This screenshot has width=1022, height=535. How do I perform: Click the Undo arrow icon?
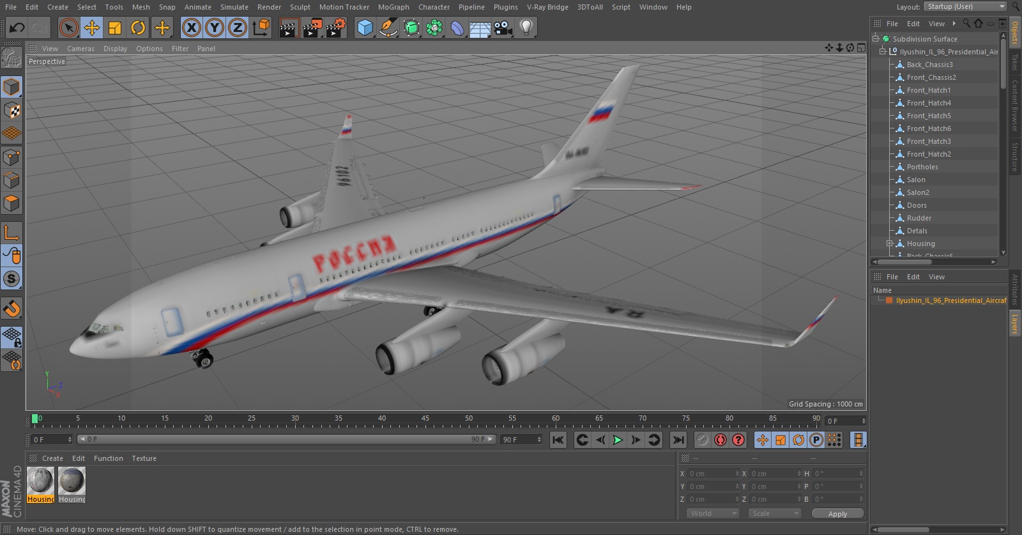click(17, 27)
